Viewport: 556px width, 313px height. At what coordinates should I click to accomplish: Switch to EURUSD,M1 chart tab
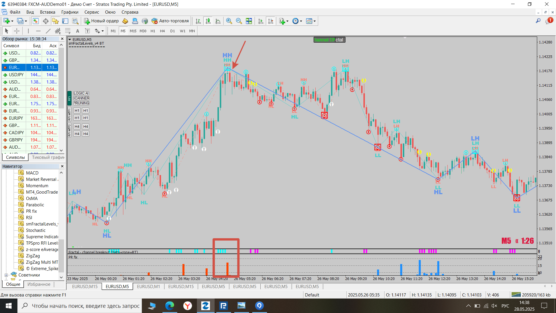click(148, 286)
